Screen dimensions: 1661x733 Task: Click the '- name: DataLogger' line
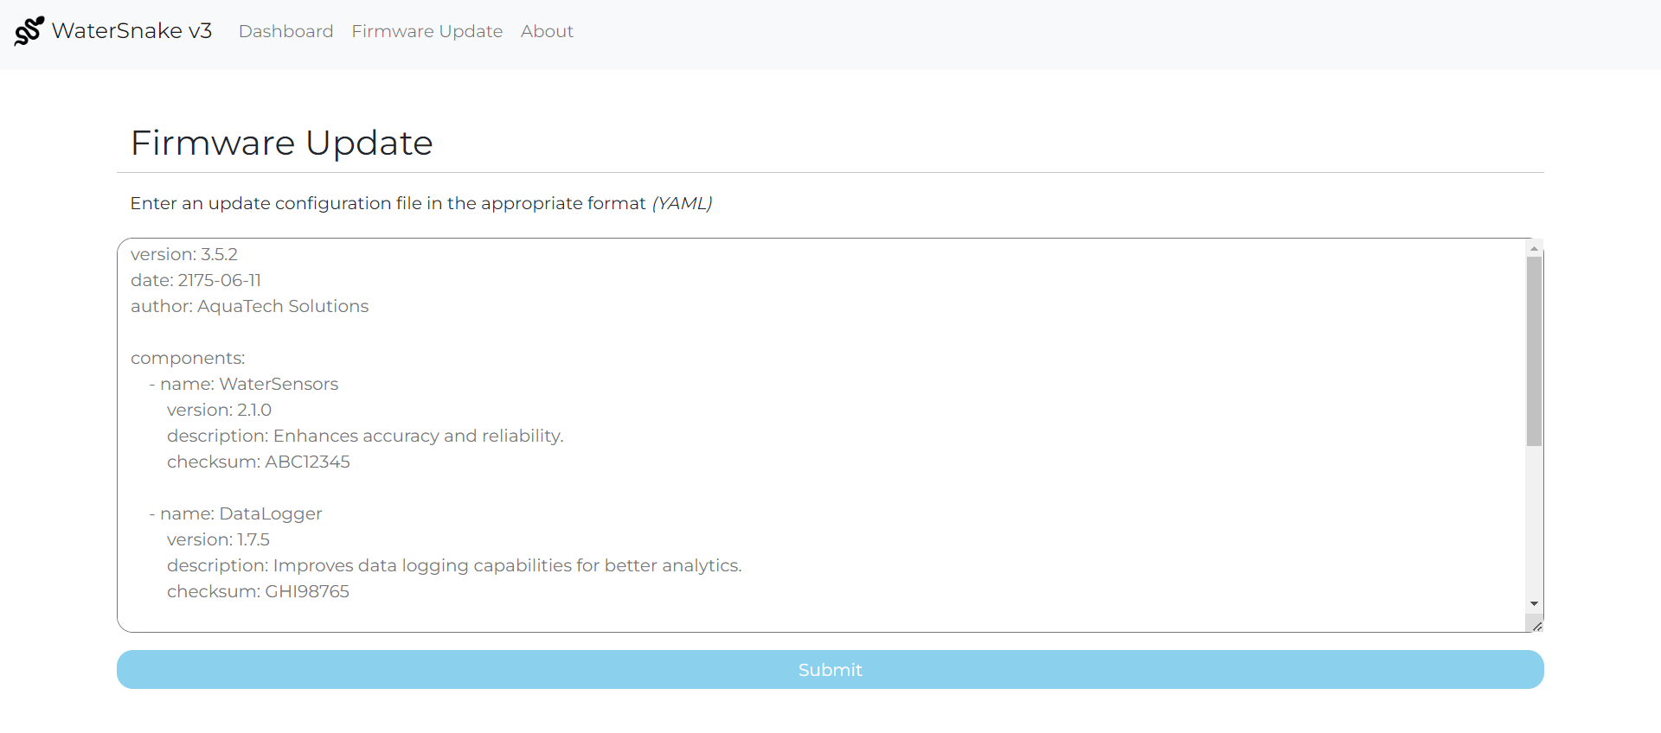[235, 513]
